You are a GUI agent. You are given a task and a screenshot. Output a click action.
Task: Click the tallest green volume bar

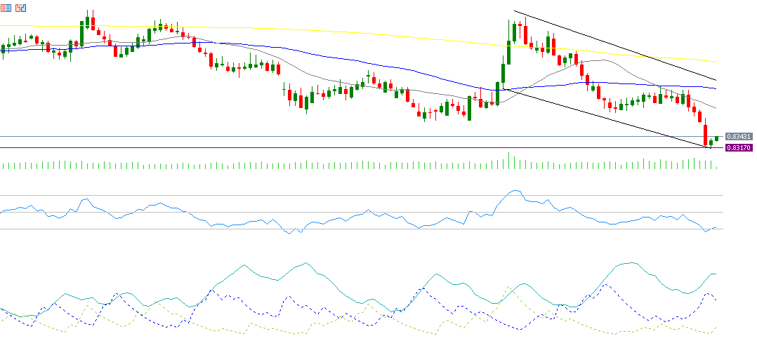tap(509, 161)
